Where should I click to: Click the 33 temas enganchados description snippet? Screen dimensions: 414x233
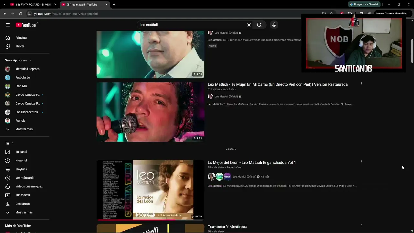pos(282,186)
